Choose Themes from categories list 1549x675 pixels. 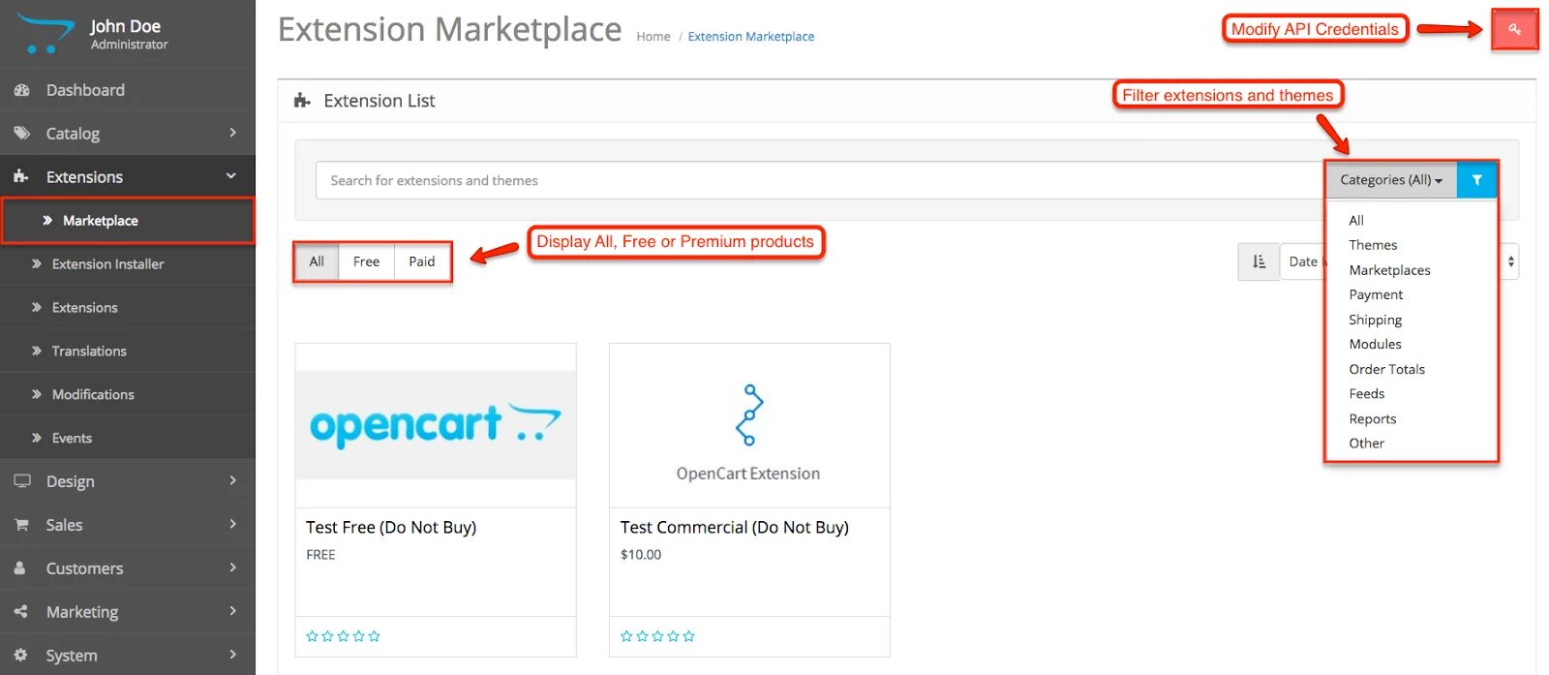coord(1373,245)
